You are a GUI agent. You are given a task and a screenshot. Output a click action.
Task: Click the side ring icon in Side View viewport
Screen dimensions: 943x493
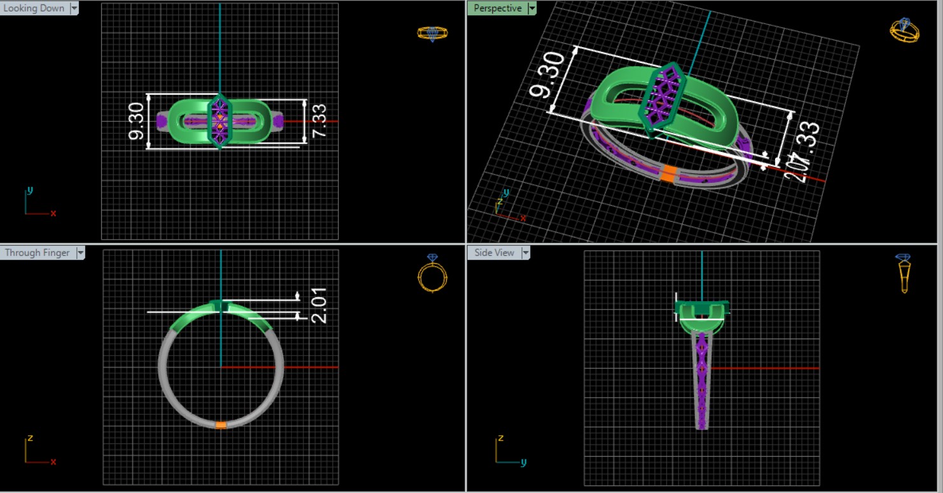pyautogui.click(x=904, y=273)
